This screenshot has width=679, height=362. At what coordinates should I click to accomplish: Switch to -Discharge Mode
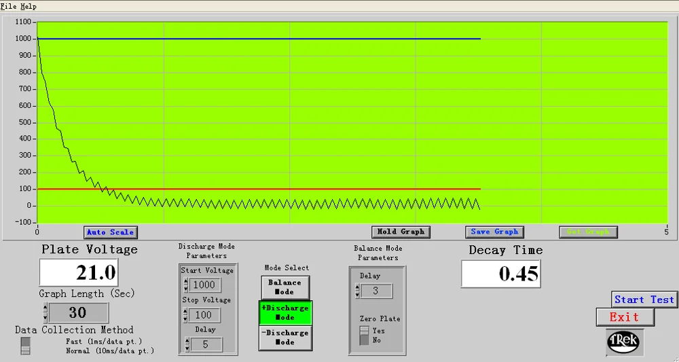coord(285,338)
